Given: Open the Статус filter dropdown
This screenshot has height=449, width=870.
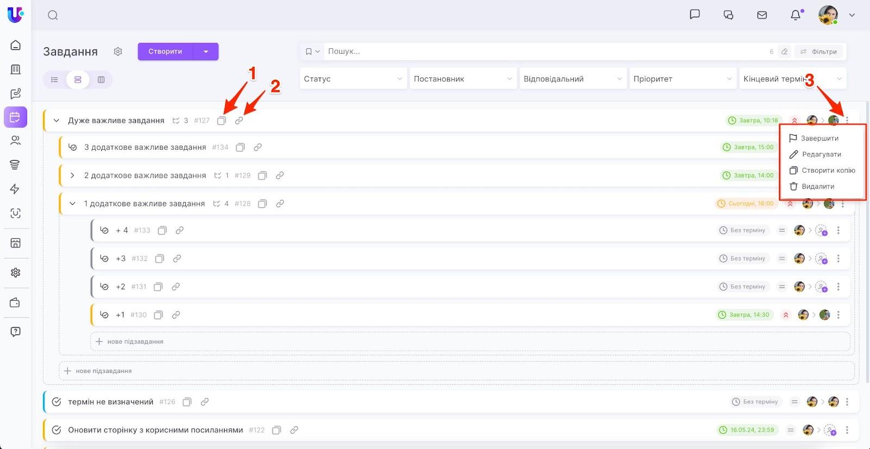Looking at the screenshot, I should pyautogui.click(x=353, y=79).
